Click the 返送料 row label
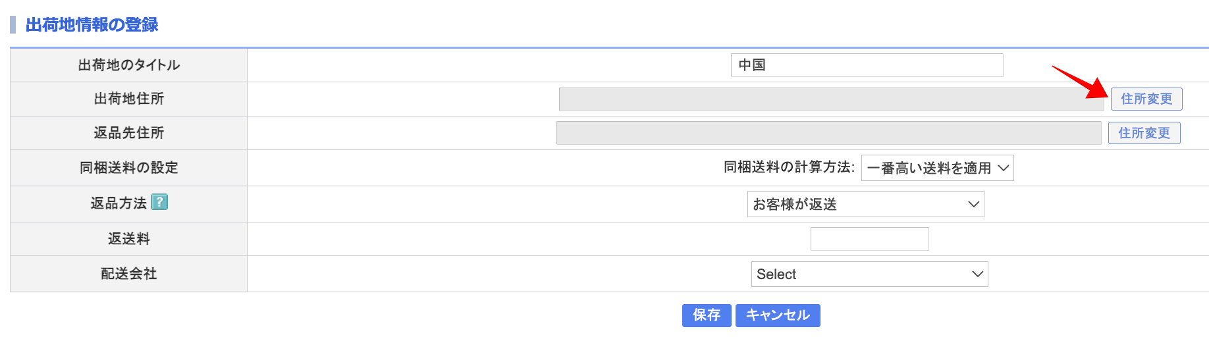Image resolution: width=1209 pixels, height=337 pixels. 129,239
